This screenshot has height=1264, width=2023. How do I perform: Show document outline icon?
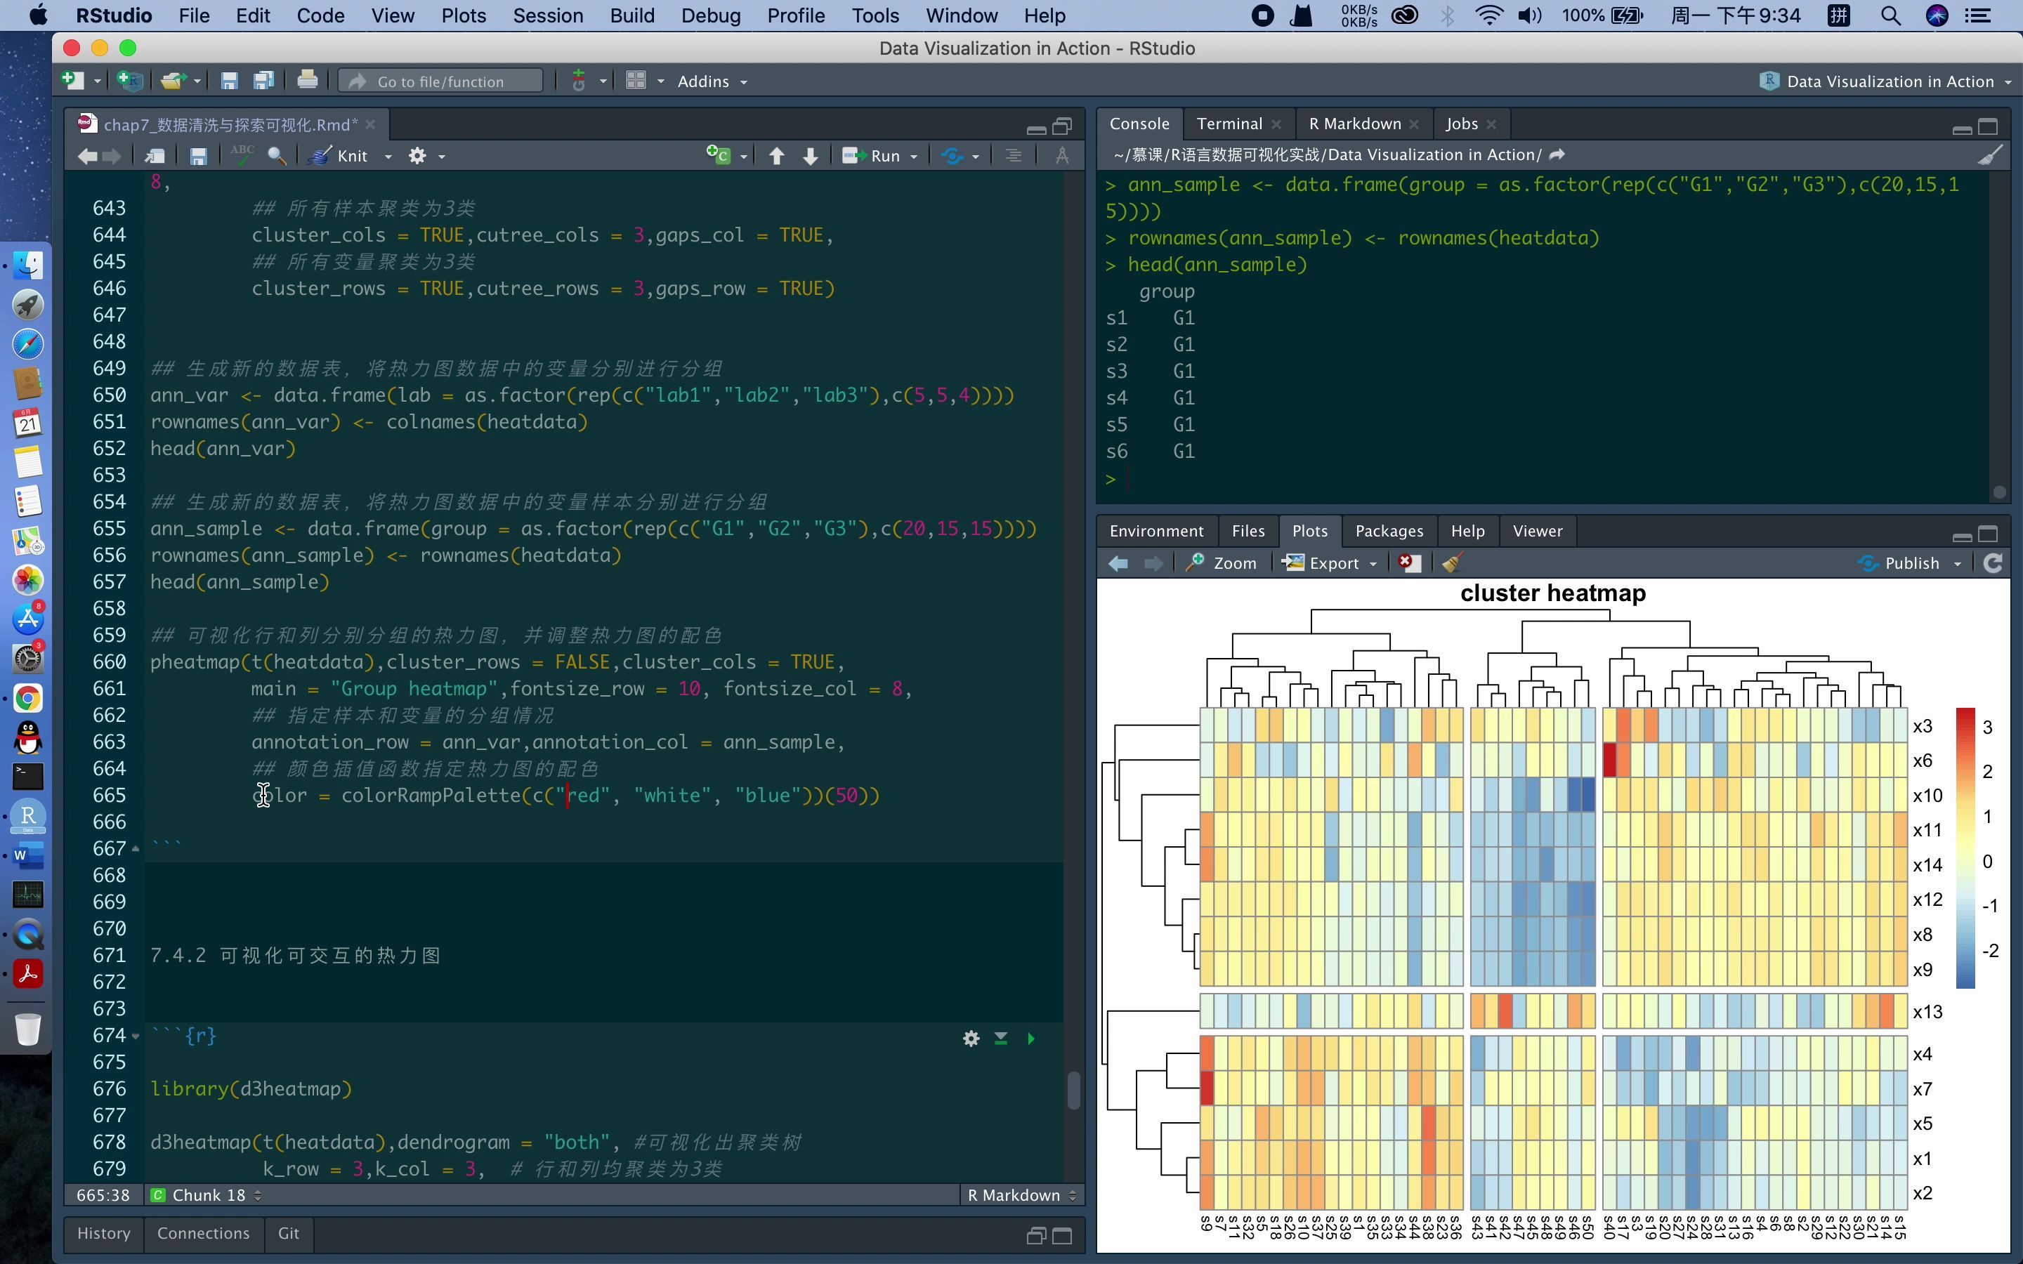tap(1013, 155)
